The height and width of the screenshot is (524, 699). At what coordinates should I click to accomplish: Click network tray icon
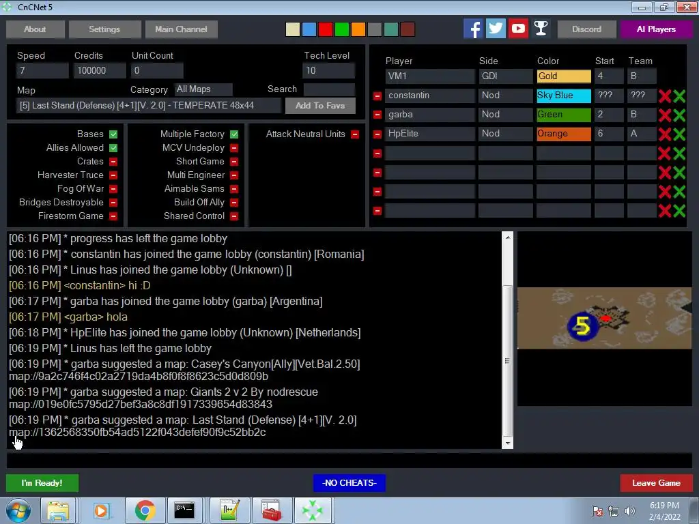[614, 511]
